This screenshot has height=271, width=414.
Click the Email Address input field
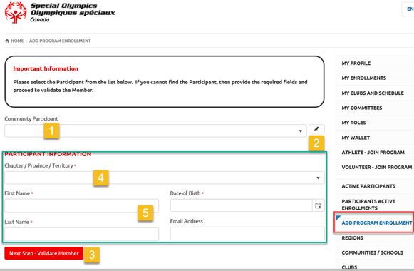247,233
